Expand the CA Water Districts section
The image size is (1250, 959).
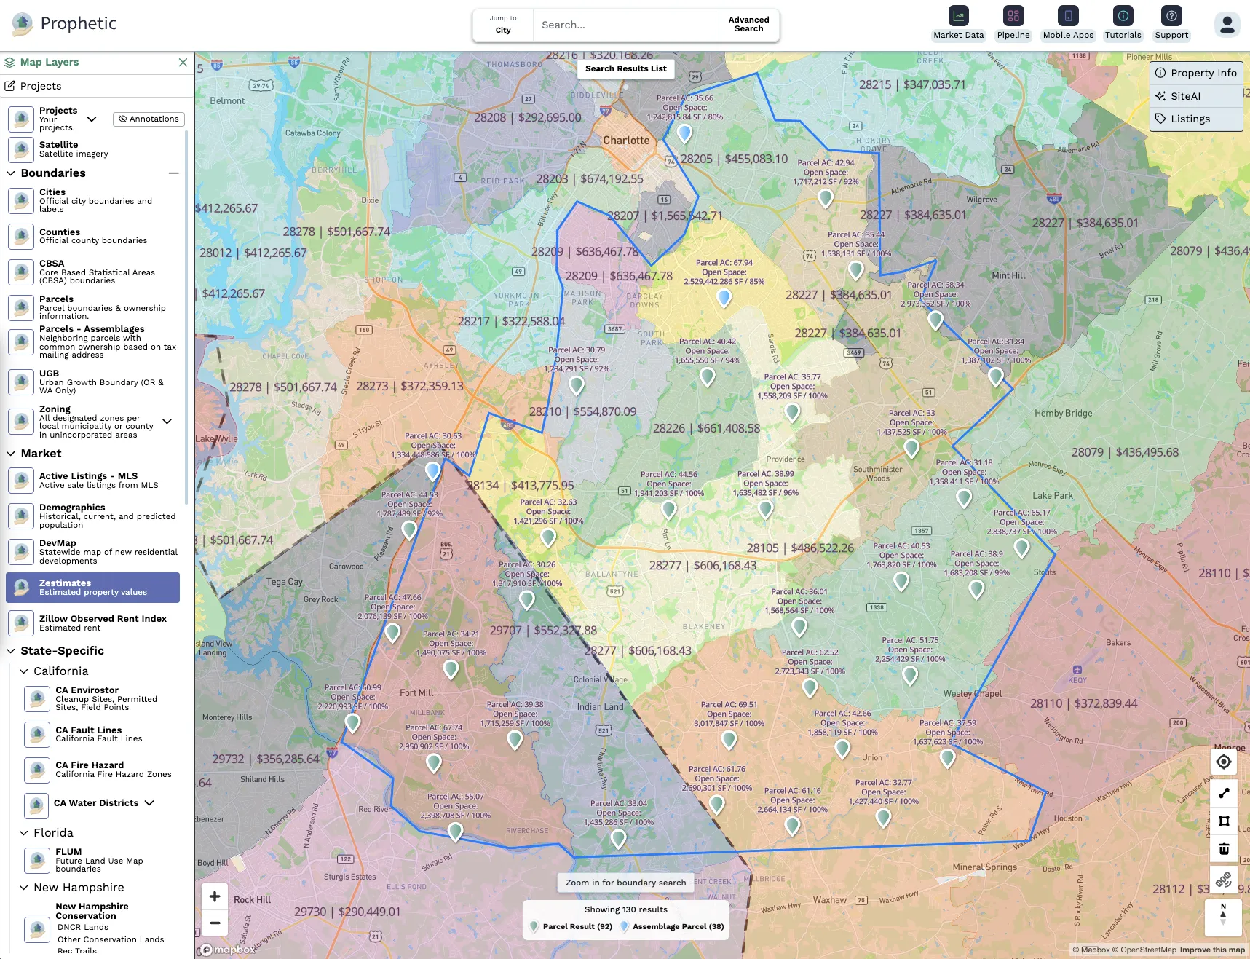(x=149, y=803)
